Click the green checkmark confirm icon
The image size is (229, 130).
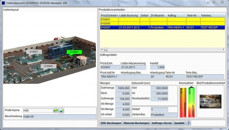61,111
